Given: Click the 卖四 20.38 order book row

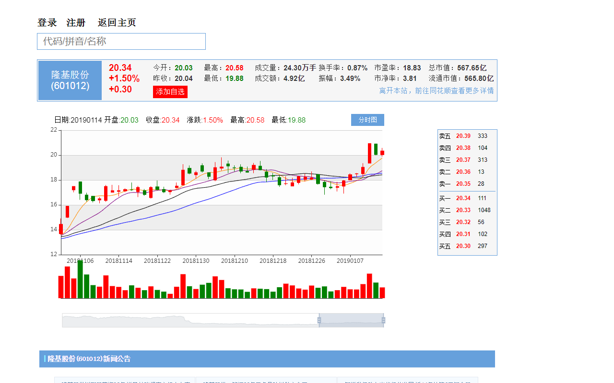Looking at the screenshot, I should (x=467, y=148).
